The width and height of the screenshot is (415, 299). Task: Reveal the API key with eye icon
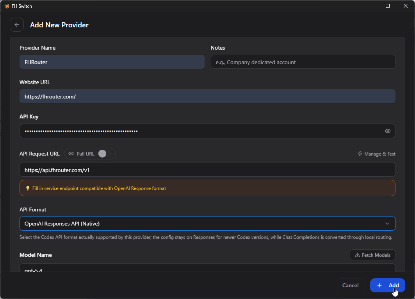tap(387, 131)
